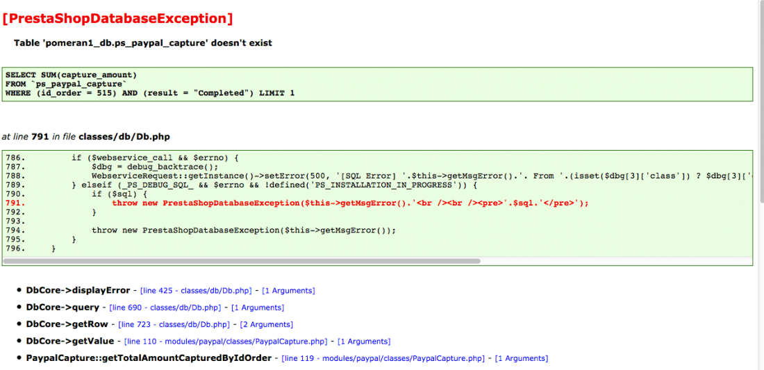Screen dimensions: 764x370
Task: Open line 690 classes/db/Db.php link
Action: tap(165, 308)
